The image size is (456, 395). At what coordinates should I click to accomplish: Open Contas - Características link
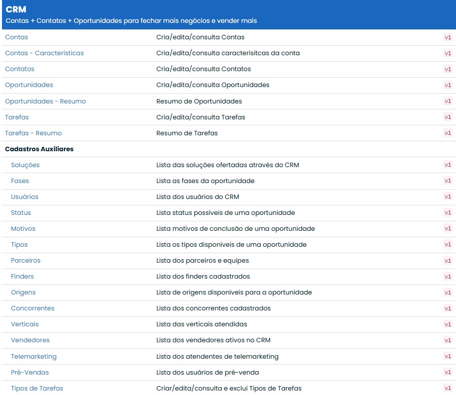[x=44, y=53]
